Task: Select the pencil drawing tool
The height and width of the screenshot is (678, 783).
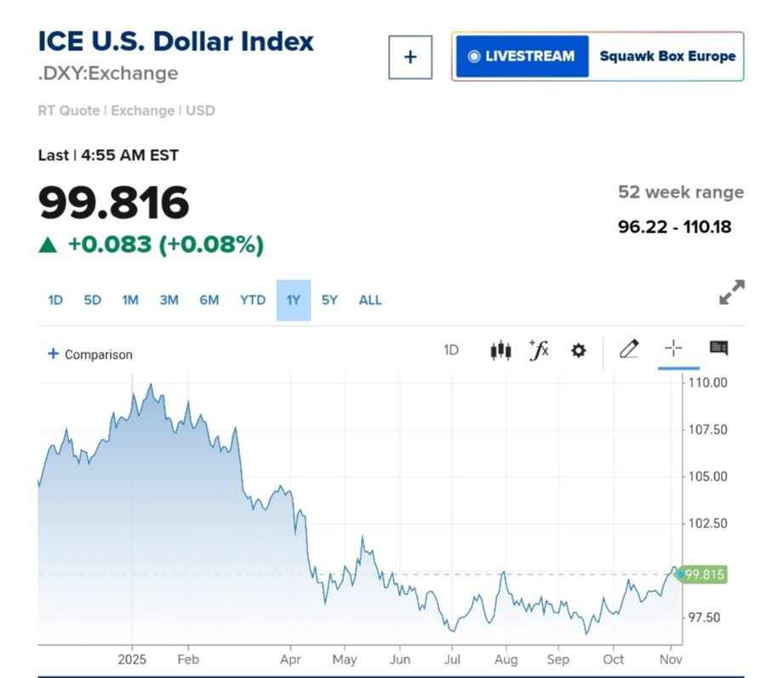Action: [629, 348]
